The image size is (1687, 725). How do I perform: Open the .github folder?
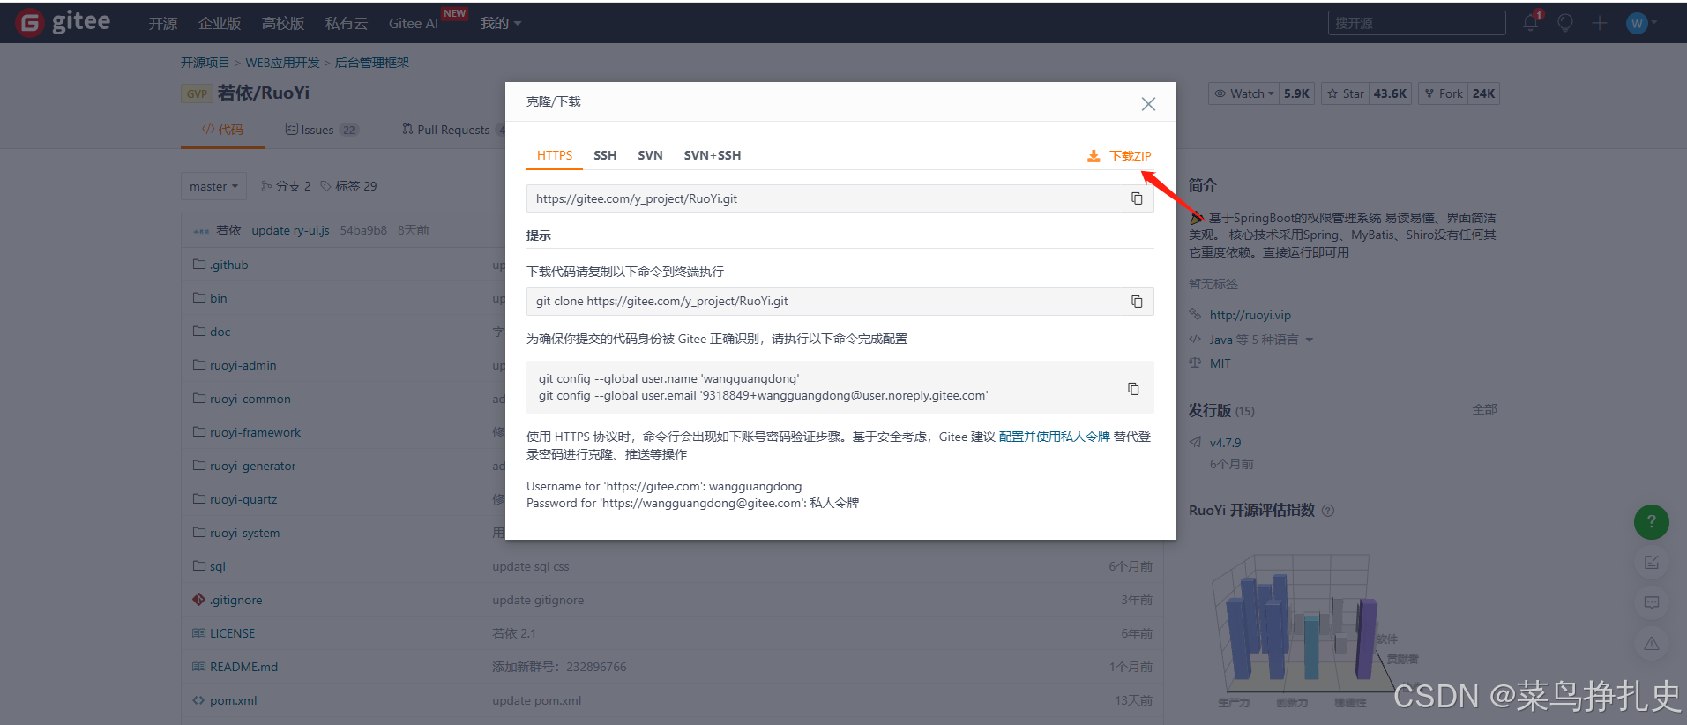coord(228,265)
